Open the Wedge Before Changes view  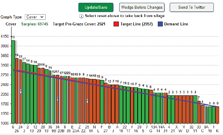pos(142,7)
